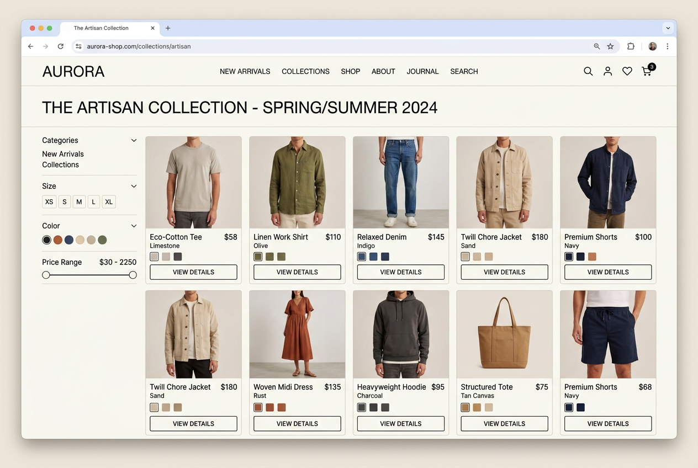This screenshot has height=468, width=698.
Task: Open NEW ARRIVALS menu
Action: point(245,71)
